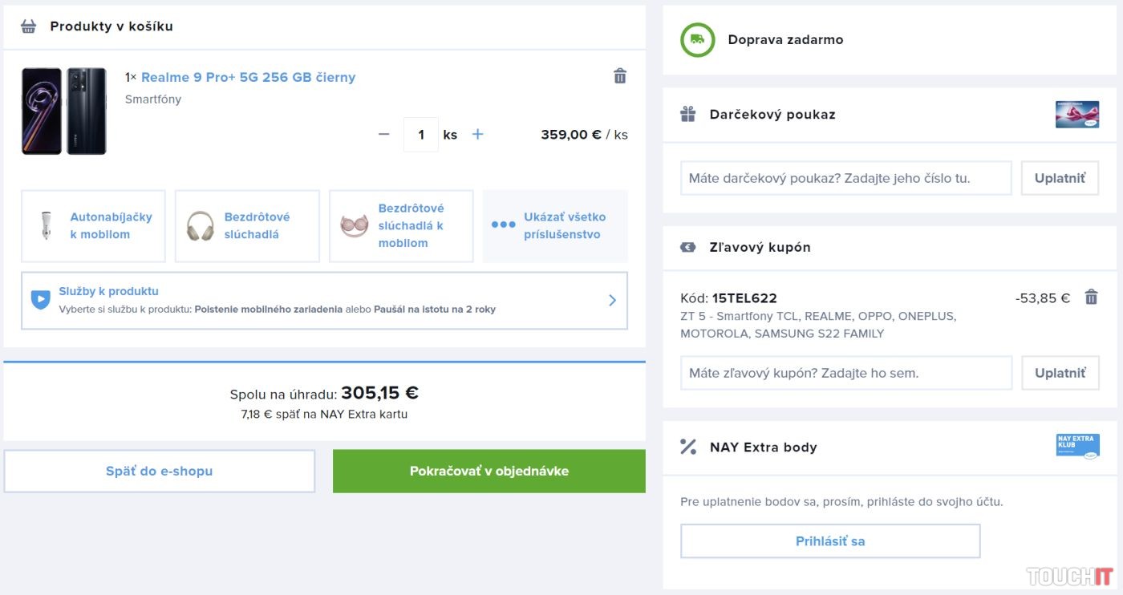
Task: Click the quantity field showing 1
Action: pyautogui.click(x=421, y=135)
